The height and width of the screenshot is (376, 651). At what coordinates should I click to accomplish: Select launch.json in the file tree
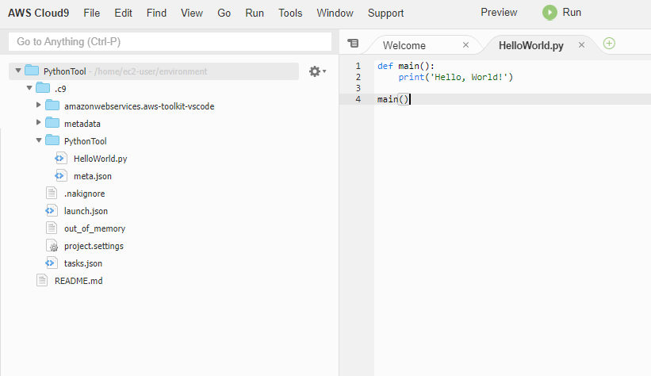[86, 211]
